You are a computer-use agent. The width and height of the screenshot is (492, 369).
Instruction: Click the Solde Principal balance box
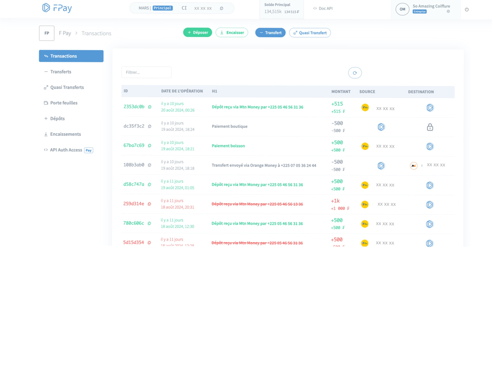click(281, 9)
